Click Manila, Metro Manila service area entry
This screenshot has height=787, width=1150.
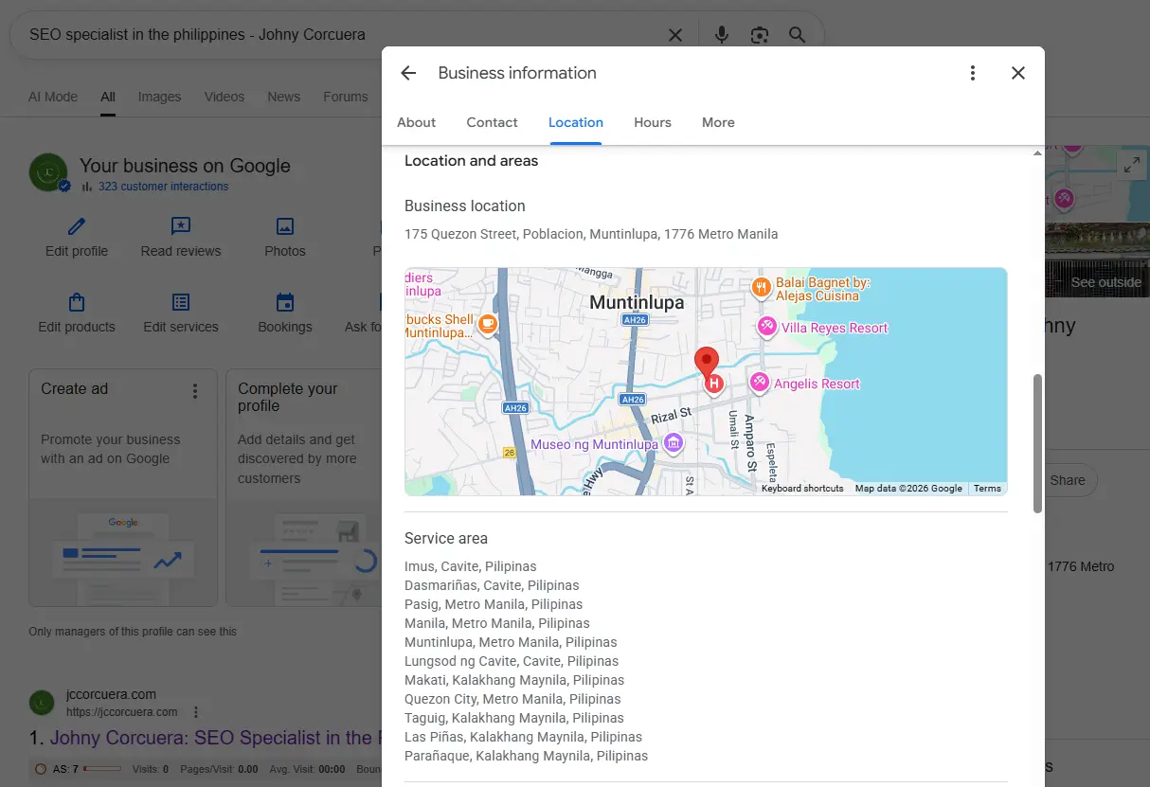(x=497, y=623)
